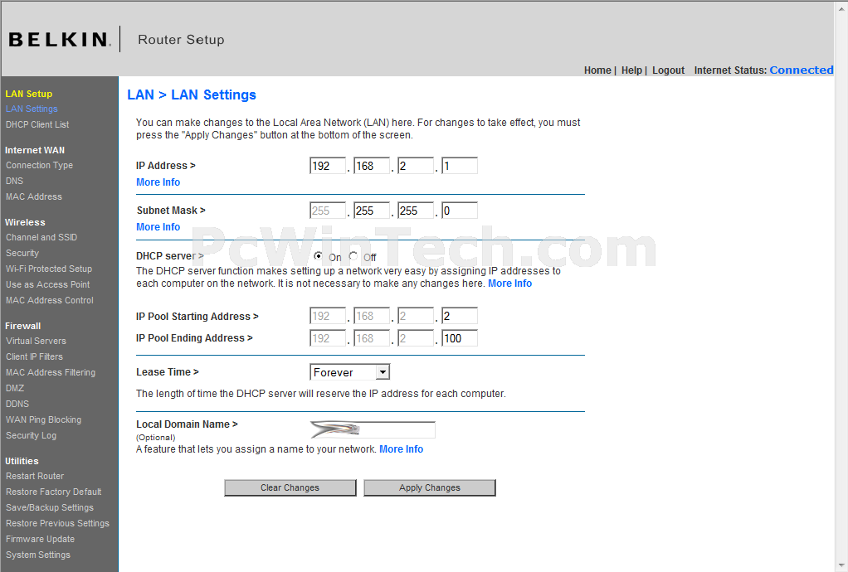Open MAC Address under Internet WAN
Viewport: 848px width, 572px height.
point(33,196)
